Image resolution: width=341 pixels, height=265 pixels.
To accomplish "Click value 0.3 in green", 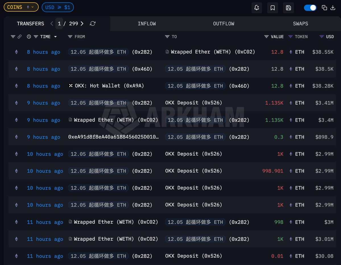I will pyautogui.click(x=279, y=137).
